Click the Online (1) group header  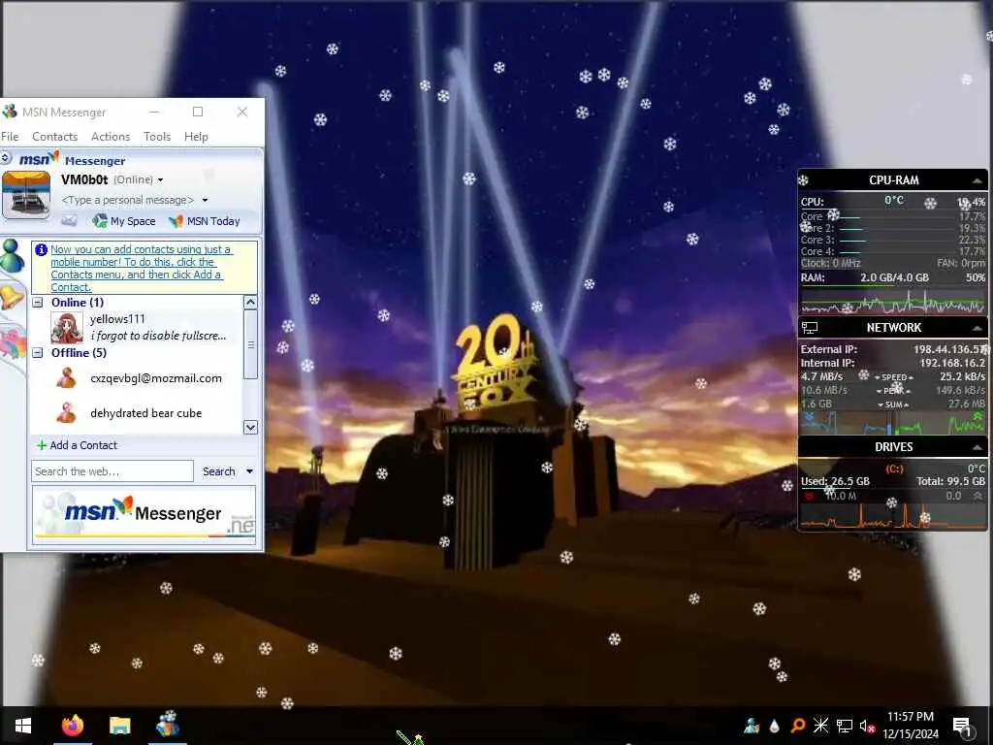tap(78, 303)
